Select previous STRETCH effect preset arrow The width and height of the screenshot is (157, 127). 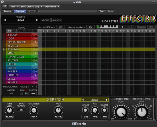click(83, 100)
